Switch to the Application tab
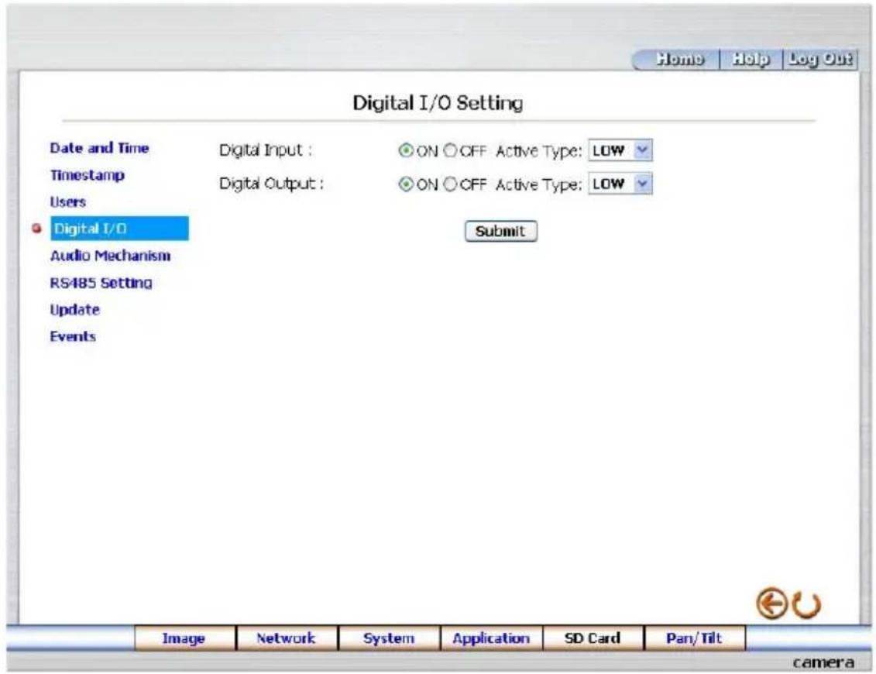The width and height of the screenshot is (876, 674). [x=491, y=638]
